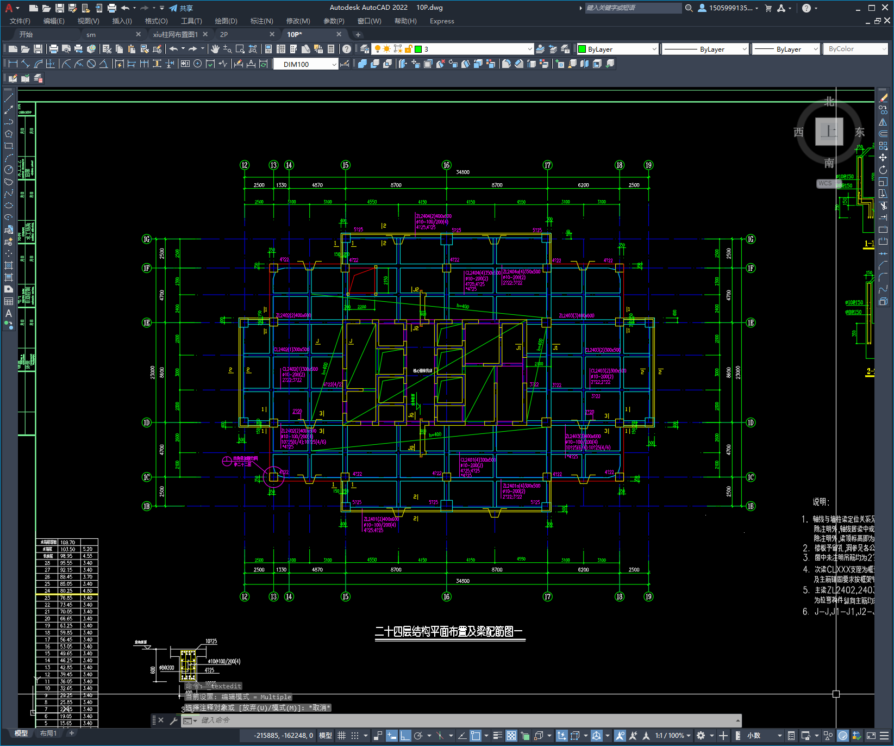Screen dimensions: 894x746
Task: Toggle object snap in status bar
Action: [476, 736]
